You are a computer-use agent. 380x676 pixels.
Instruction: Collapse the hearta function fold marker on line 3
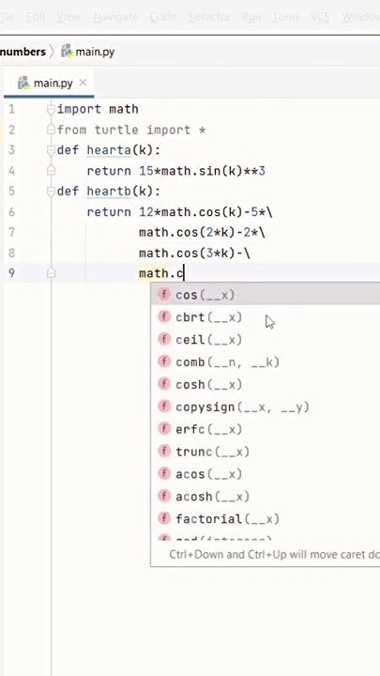(51, 150)
